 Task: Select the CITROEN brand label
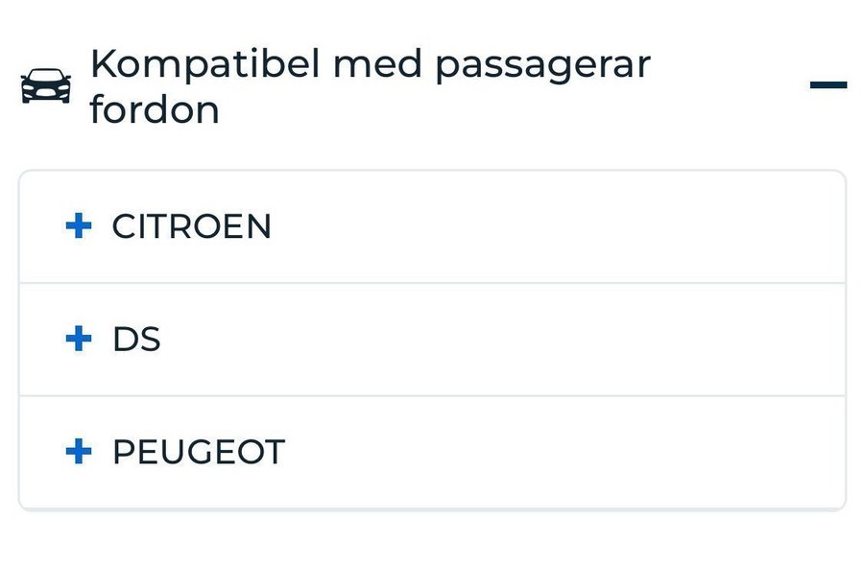pos(192,227)
